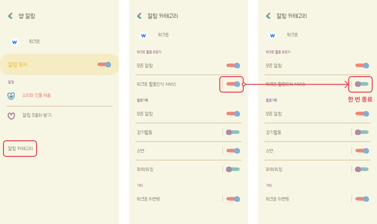
Task: Select 알림 조용히 받기 option text
Action: tap(37, 115)
